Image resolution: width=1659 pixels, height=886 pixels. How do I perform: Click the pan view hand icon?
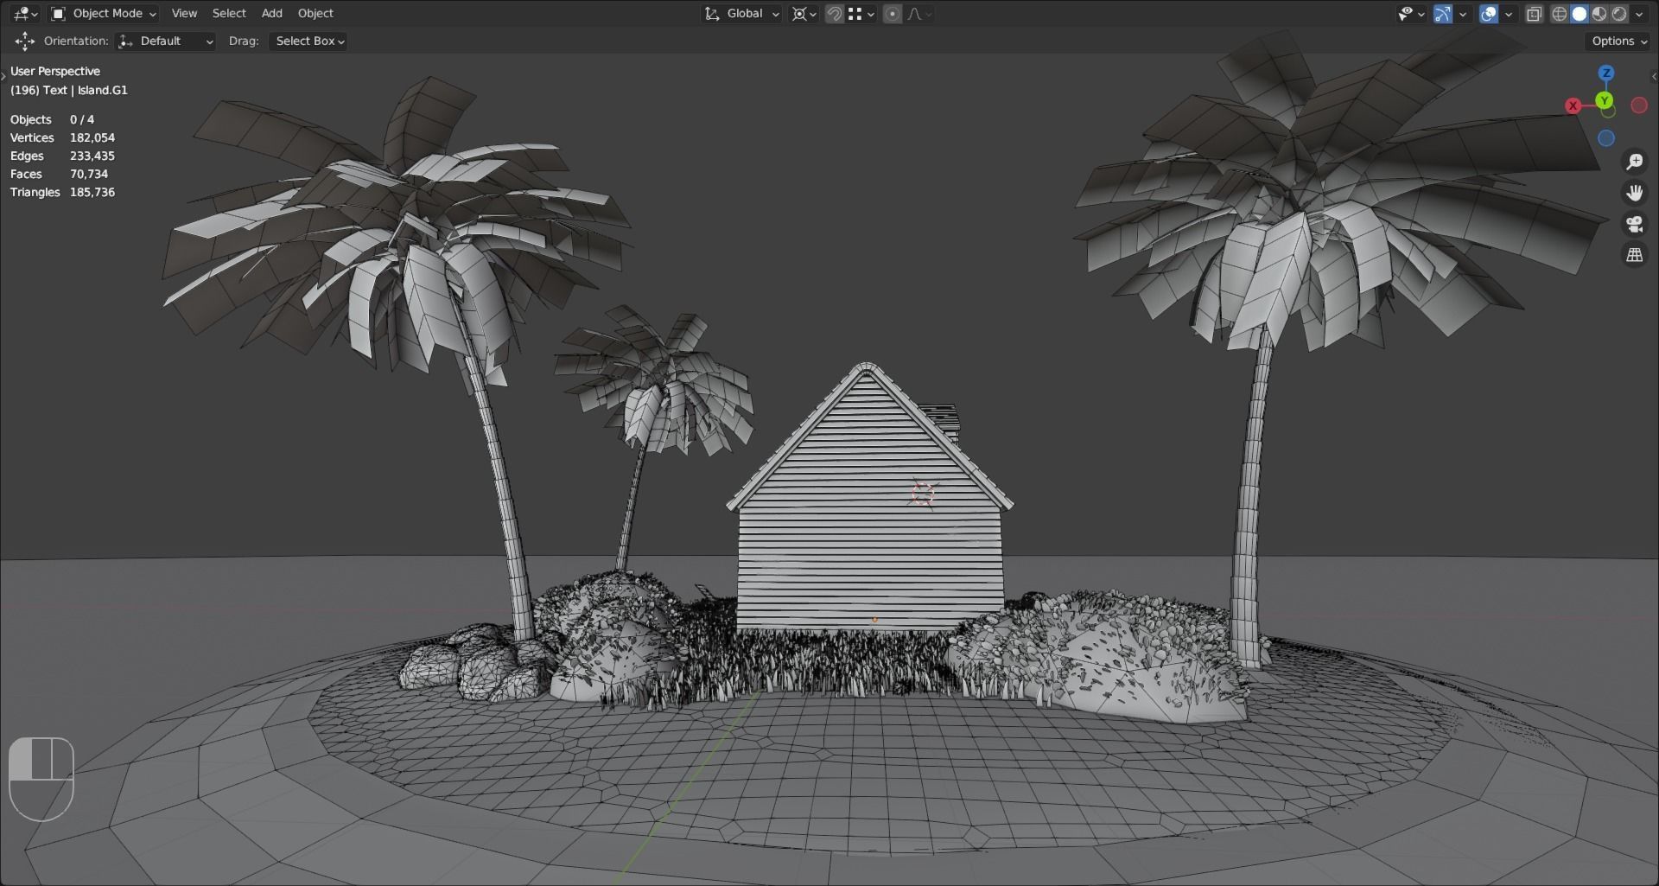tap(1635, 193)
